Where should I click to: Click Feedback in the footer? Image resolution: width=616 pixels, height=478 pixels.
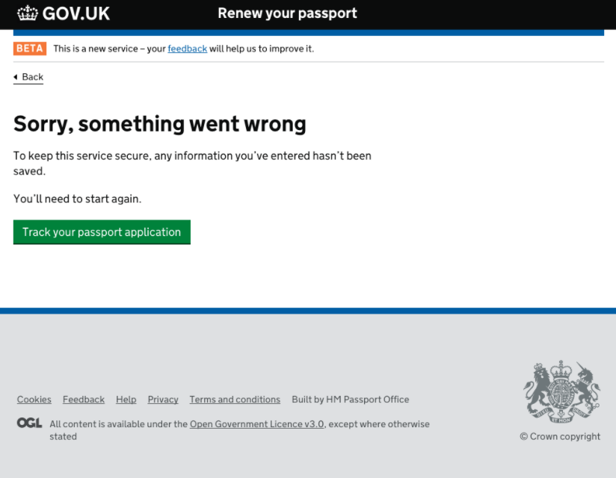pos(83,399)
